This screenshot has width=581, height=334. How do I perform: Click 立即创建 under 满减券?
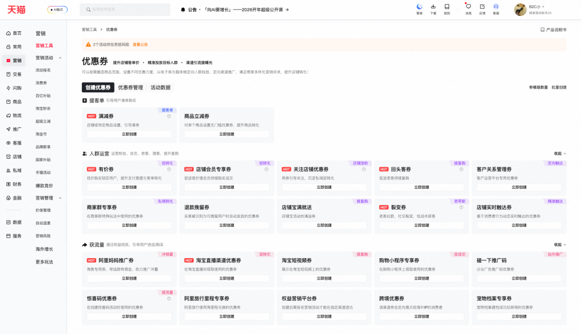pyautogui.click(x=129, y=133)
